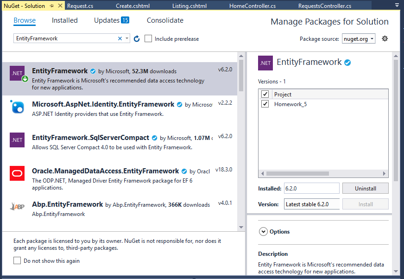Click verified badge beside EntityFramework.SqlServerCompact
404x279 pixels.
(x=155, y=138)
